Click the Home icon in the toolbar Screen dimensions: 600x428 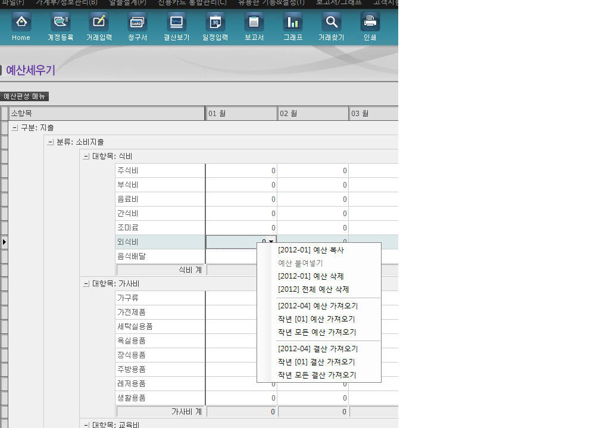pyautogui.click(x=21, y=27)
